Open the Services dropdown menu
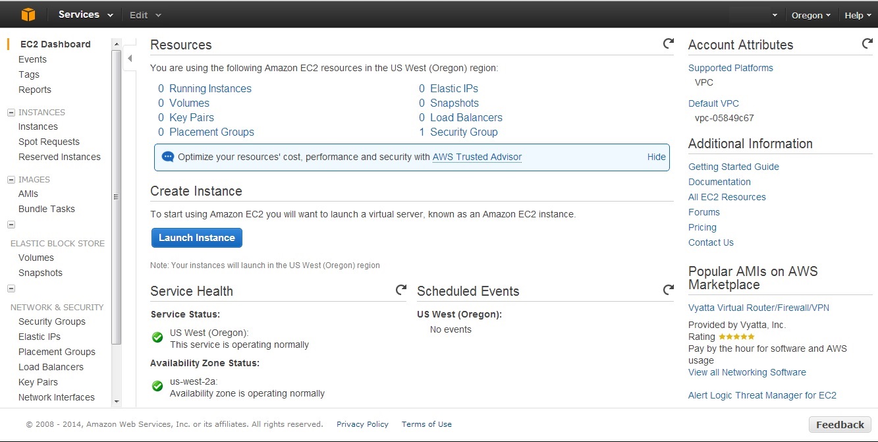 (x=86, y=14)
